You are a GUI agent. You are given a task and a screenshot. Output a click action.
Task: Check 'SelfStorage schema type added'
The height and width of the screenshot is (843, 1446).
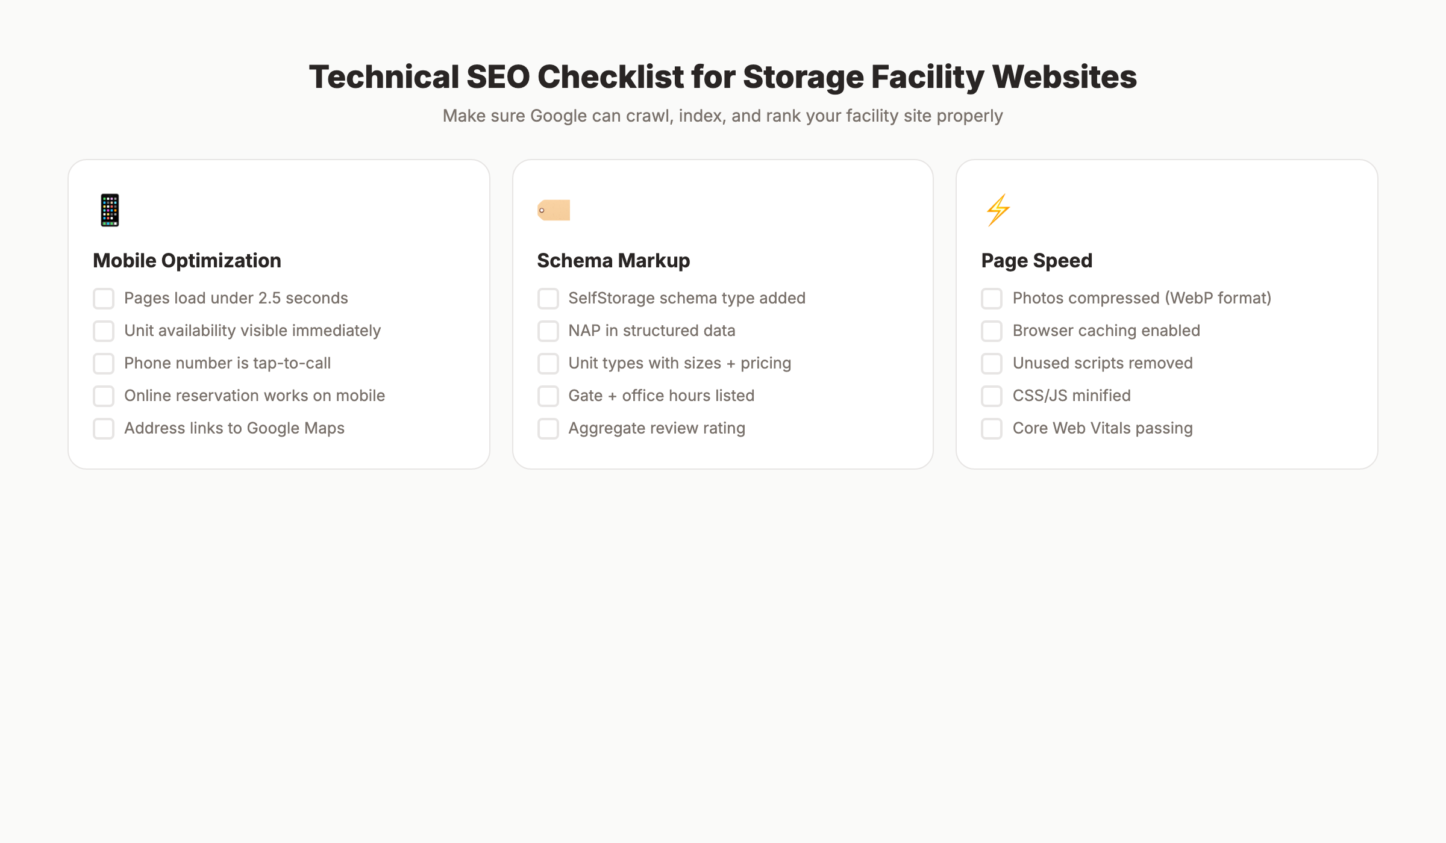[x=548, y=298]
